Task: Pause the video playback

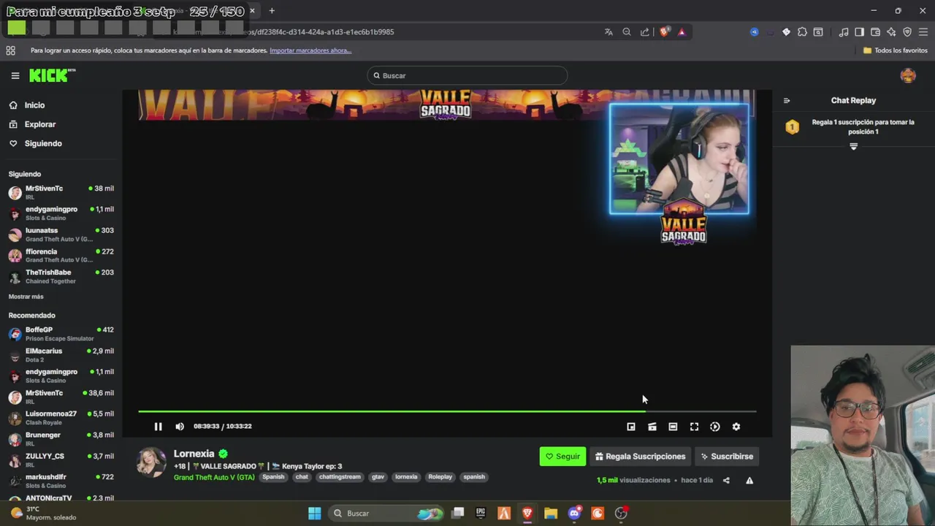Action: (x=158, y=427)
